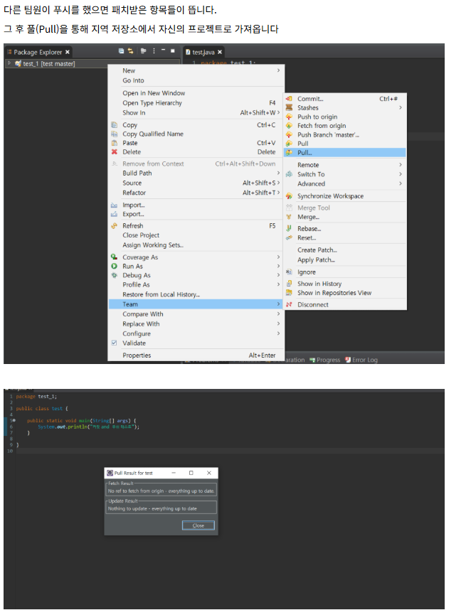Image resolution: width=471 pixels, height=615 pixels.
Task: Click the Coverage As icon
Action: pos(115,257)
